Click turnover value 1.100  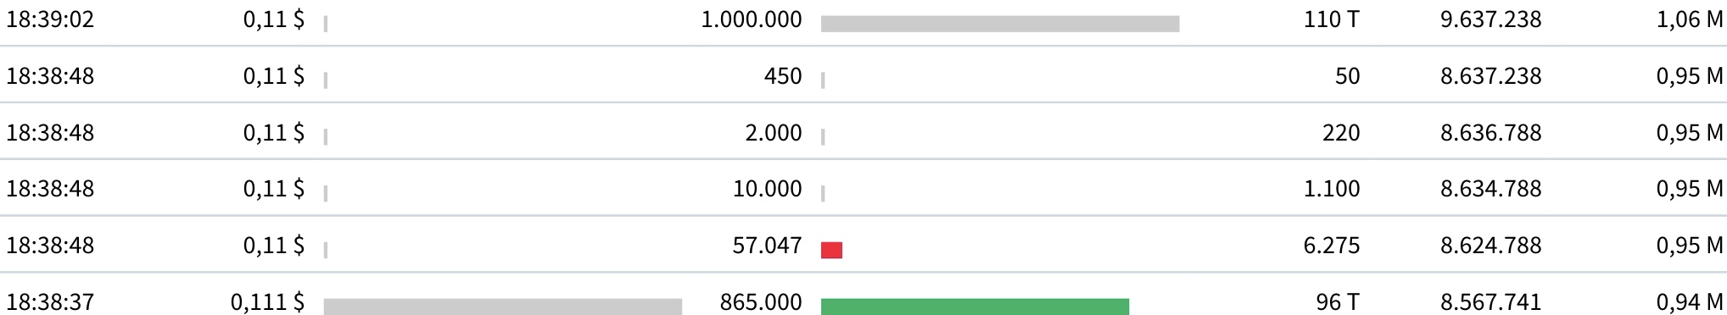click(x=1332, y=189)
